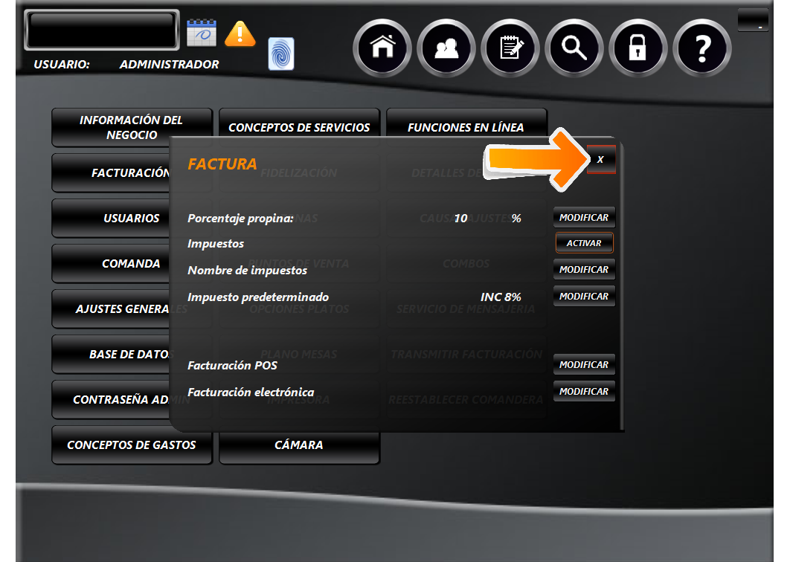Modify Facturación electrónica settings
This screenshot has width=790, height=562.
584,392
